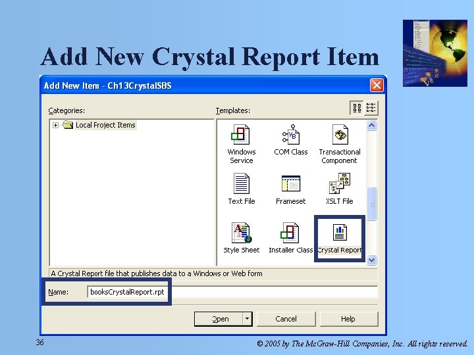Click the 'Templates:' label
474x355 pixels.
pyautogui.click(x=233, y=110)
